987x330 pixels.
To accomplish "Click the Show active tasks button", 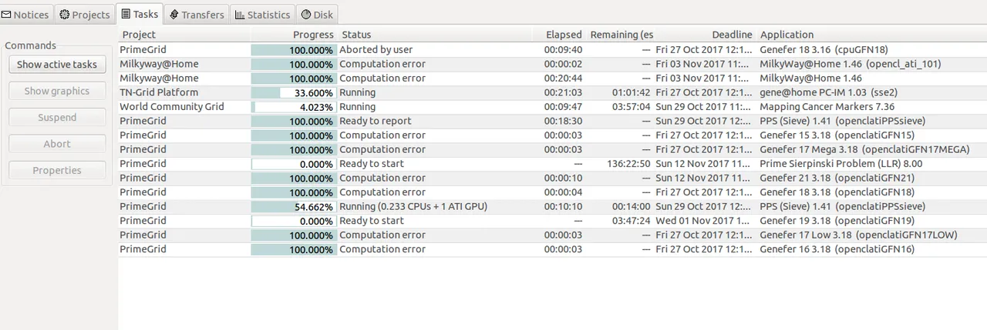I will [57, 65].
